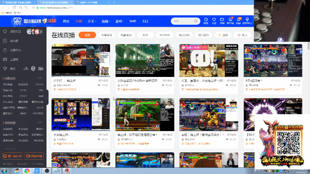Open the DNF category link in sidebar

(41, 90)
